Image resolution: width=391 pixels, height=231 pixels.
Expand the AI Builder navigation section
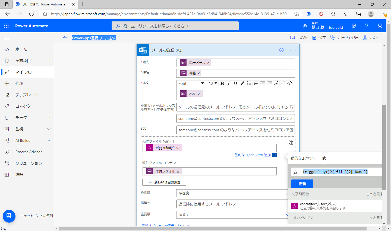point(49,140)
